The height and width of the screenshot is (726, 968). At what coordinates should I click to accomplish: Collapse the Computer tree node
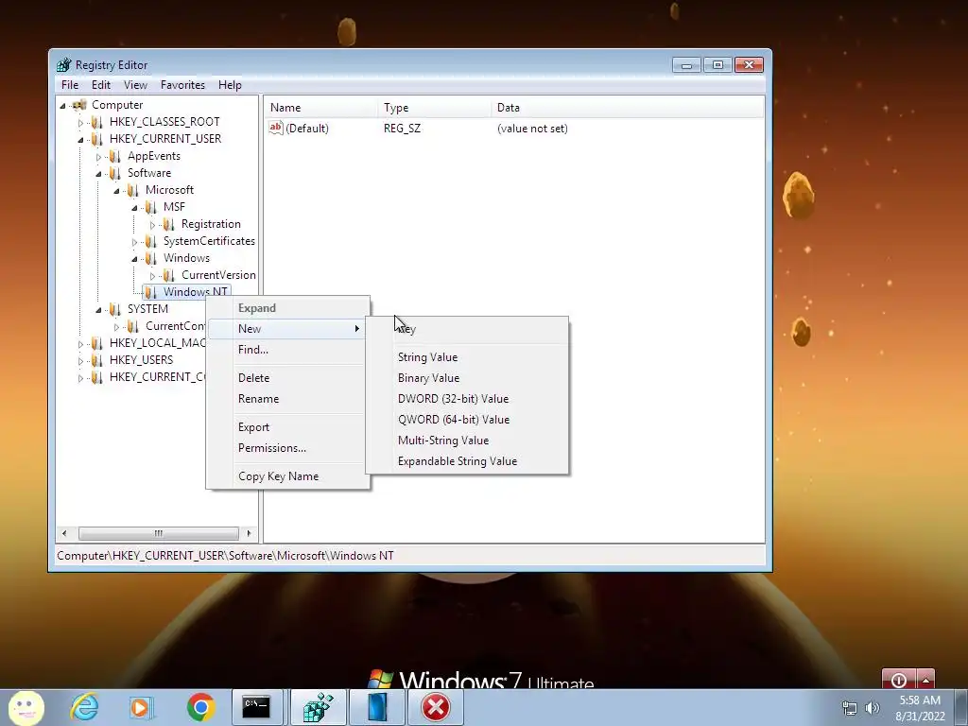(x=62, y=106)
